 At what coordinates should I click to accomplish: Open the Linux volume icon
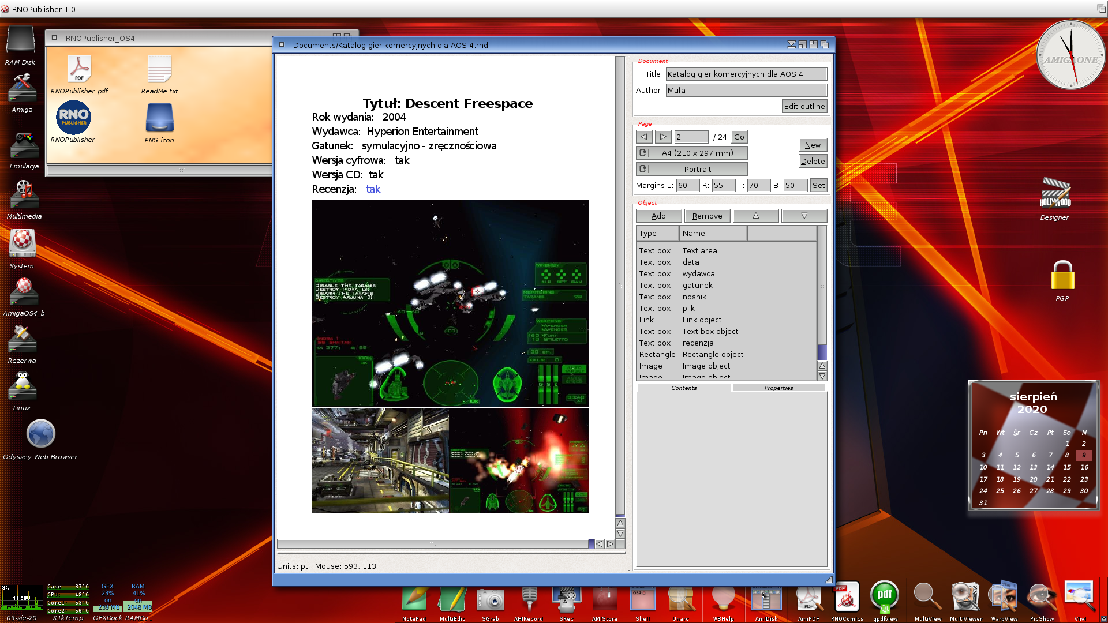point(22,386)
